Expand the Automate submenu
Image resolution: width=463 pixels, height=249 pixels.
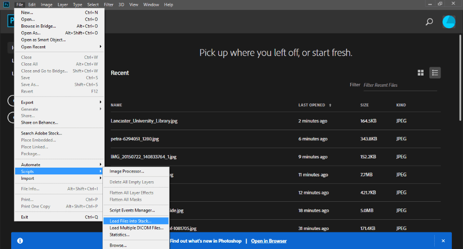pyautogui.click(x=59, y=165)
